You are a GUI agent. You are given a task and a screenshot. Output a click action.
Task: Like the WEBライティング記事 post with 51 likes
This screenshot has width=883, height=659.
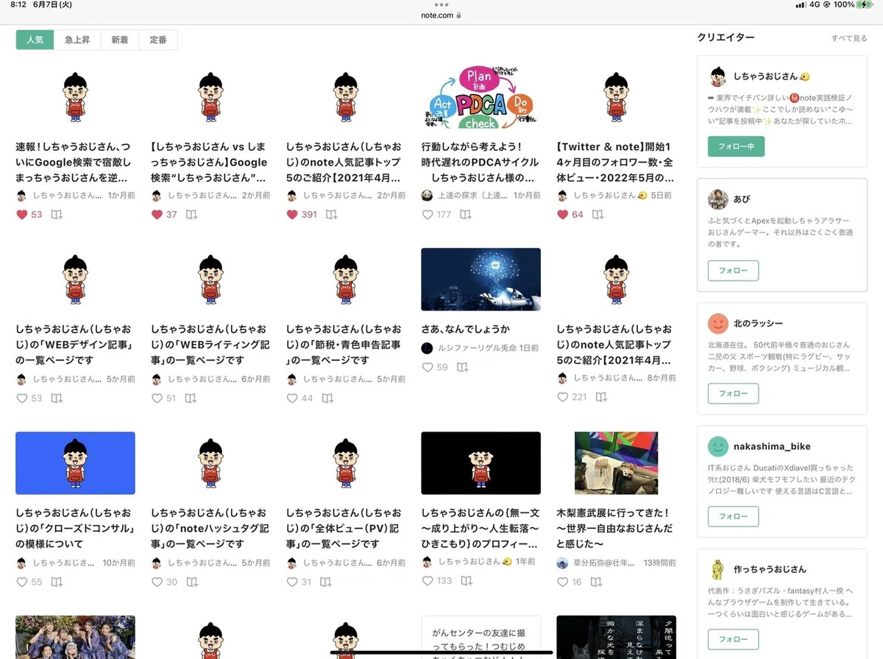157,398
